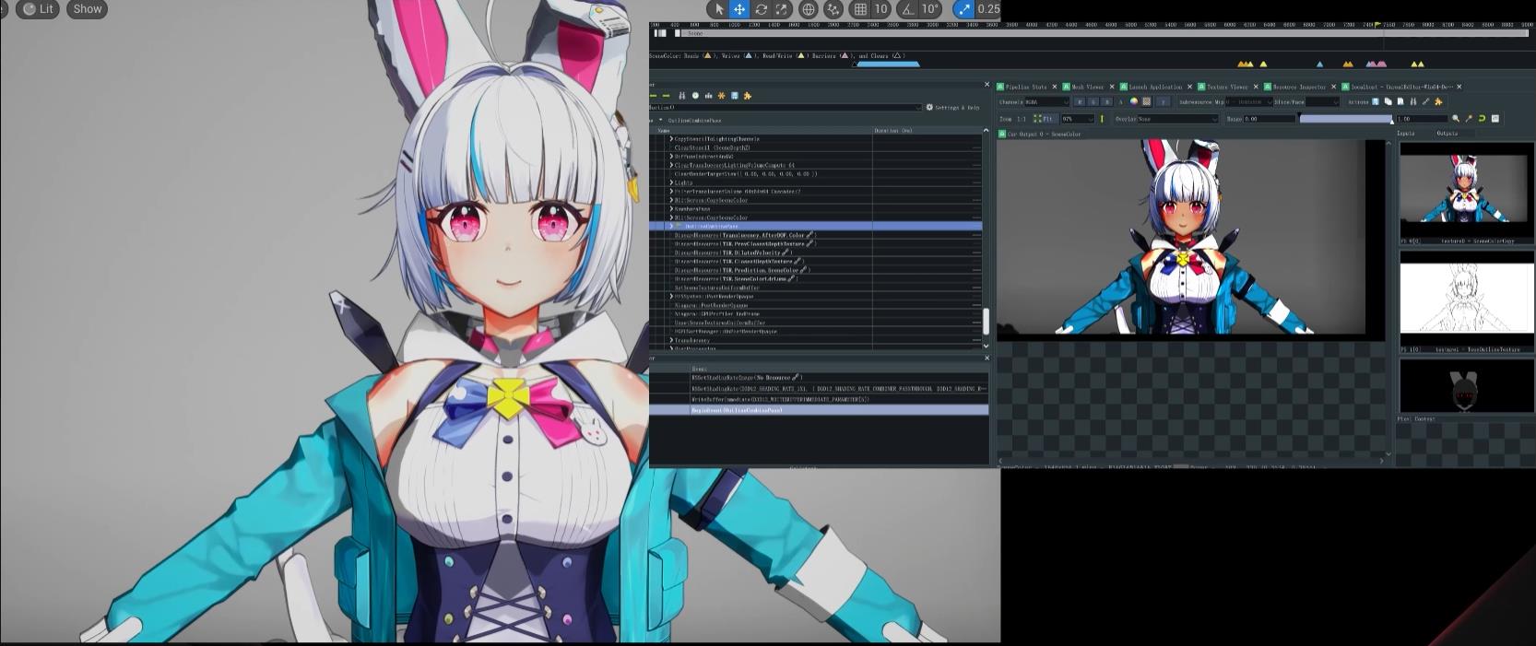Click the orange asterisk icon in event toolbar
Screen dimensions: 1536x646
(721, 96)
